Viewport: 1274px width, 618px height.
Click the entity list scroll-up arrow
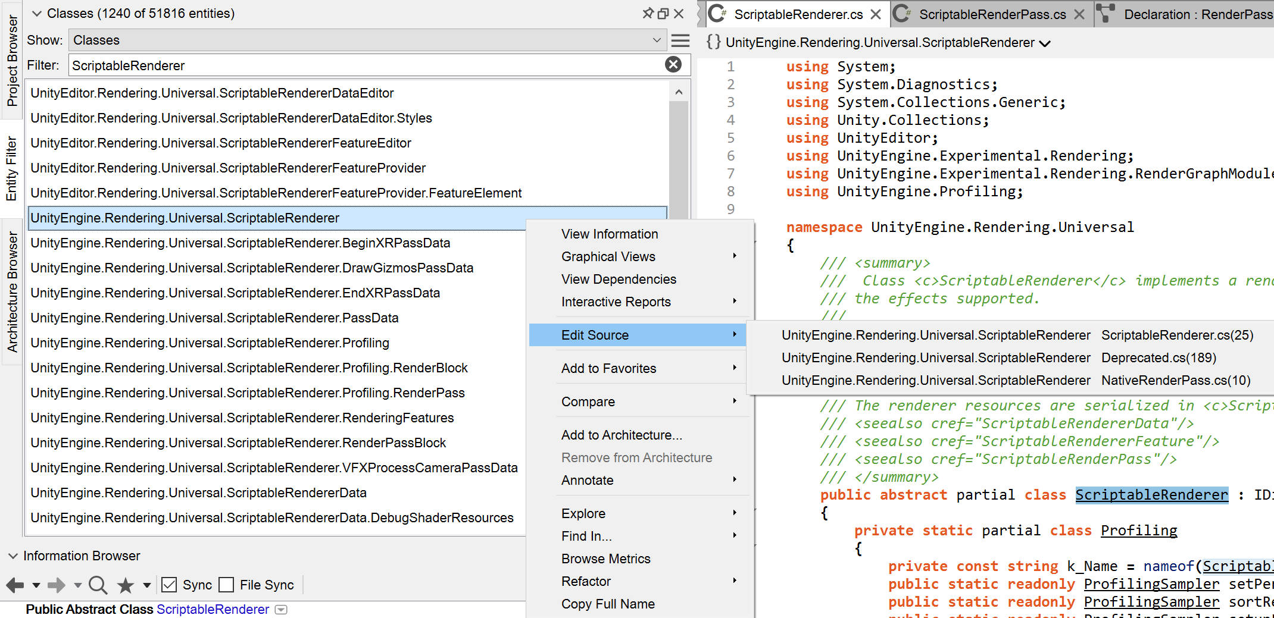(679, 92)
